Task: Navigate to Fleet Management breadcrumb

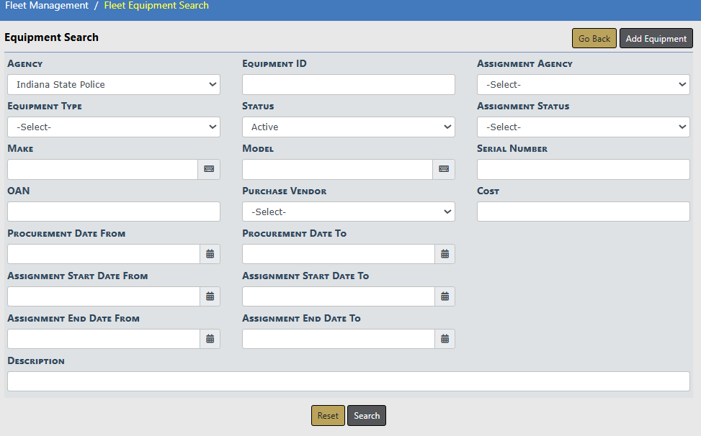Action: [47, 6]
